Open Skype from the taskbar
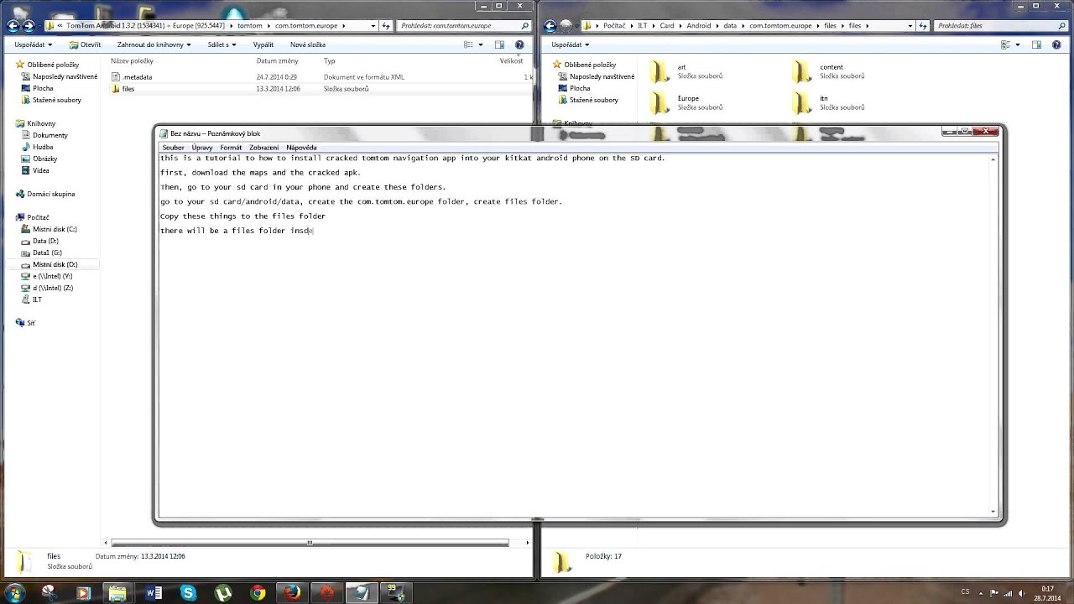The image size is (1074, 604). 188,592
